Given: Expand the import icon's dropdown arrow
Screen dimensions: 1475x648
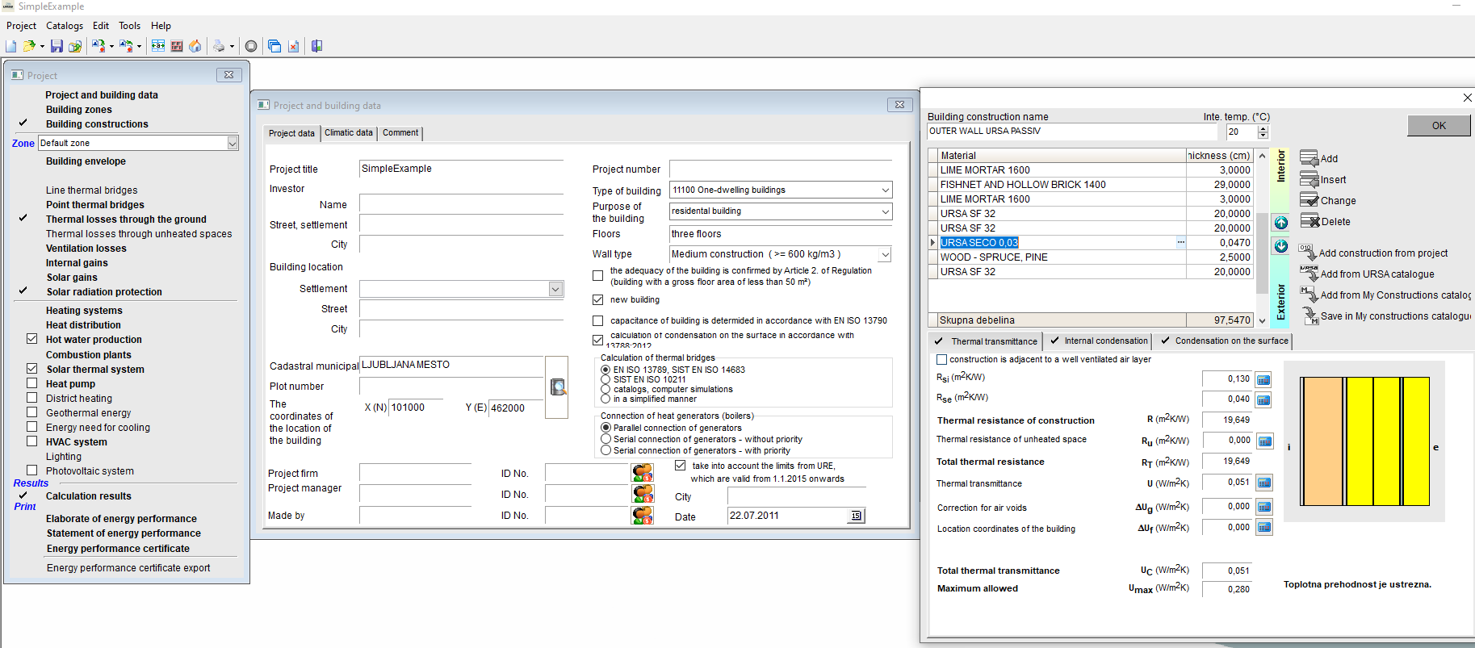Looking at the screenshot, I should (111, 47).
